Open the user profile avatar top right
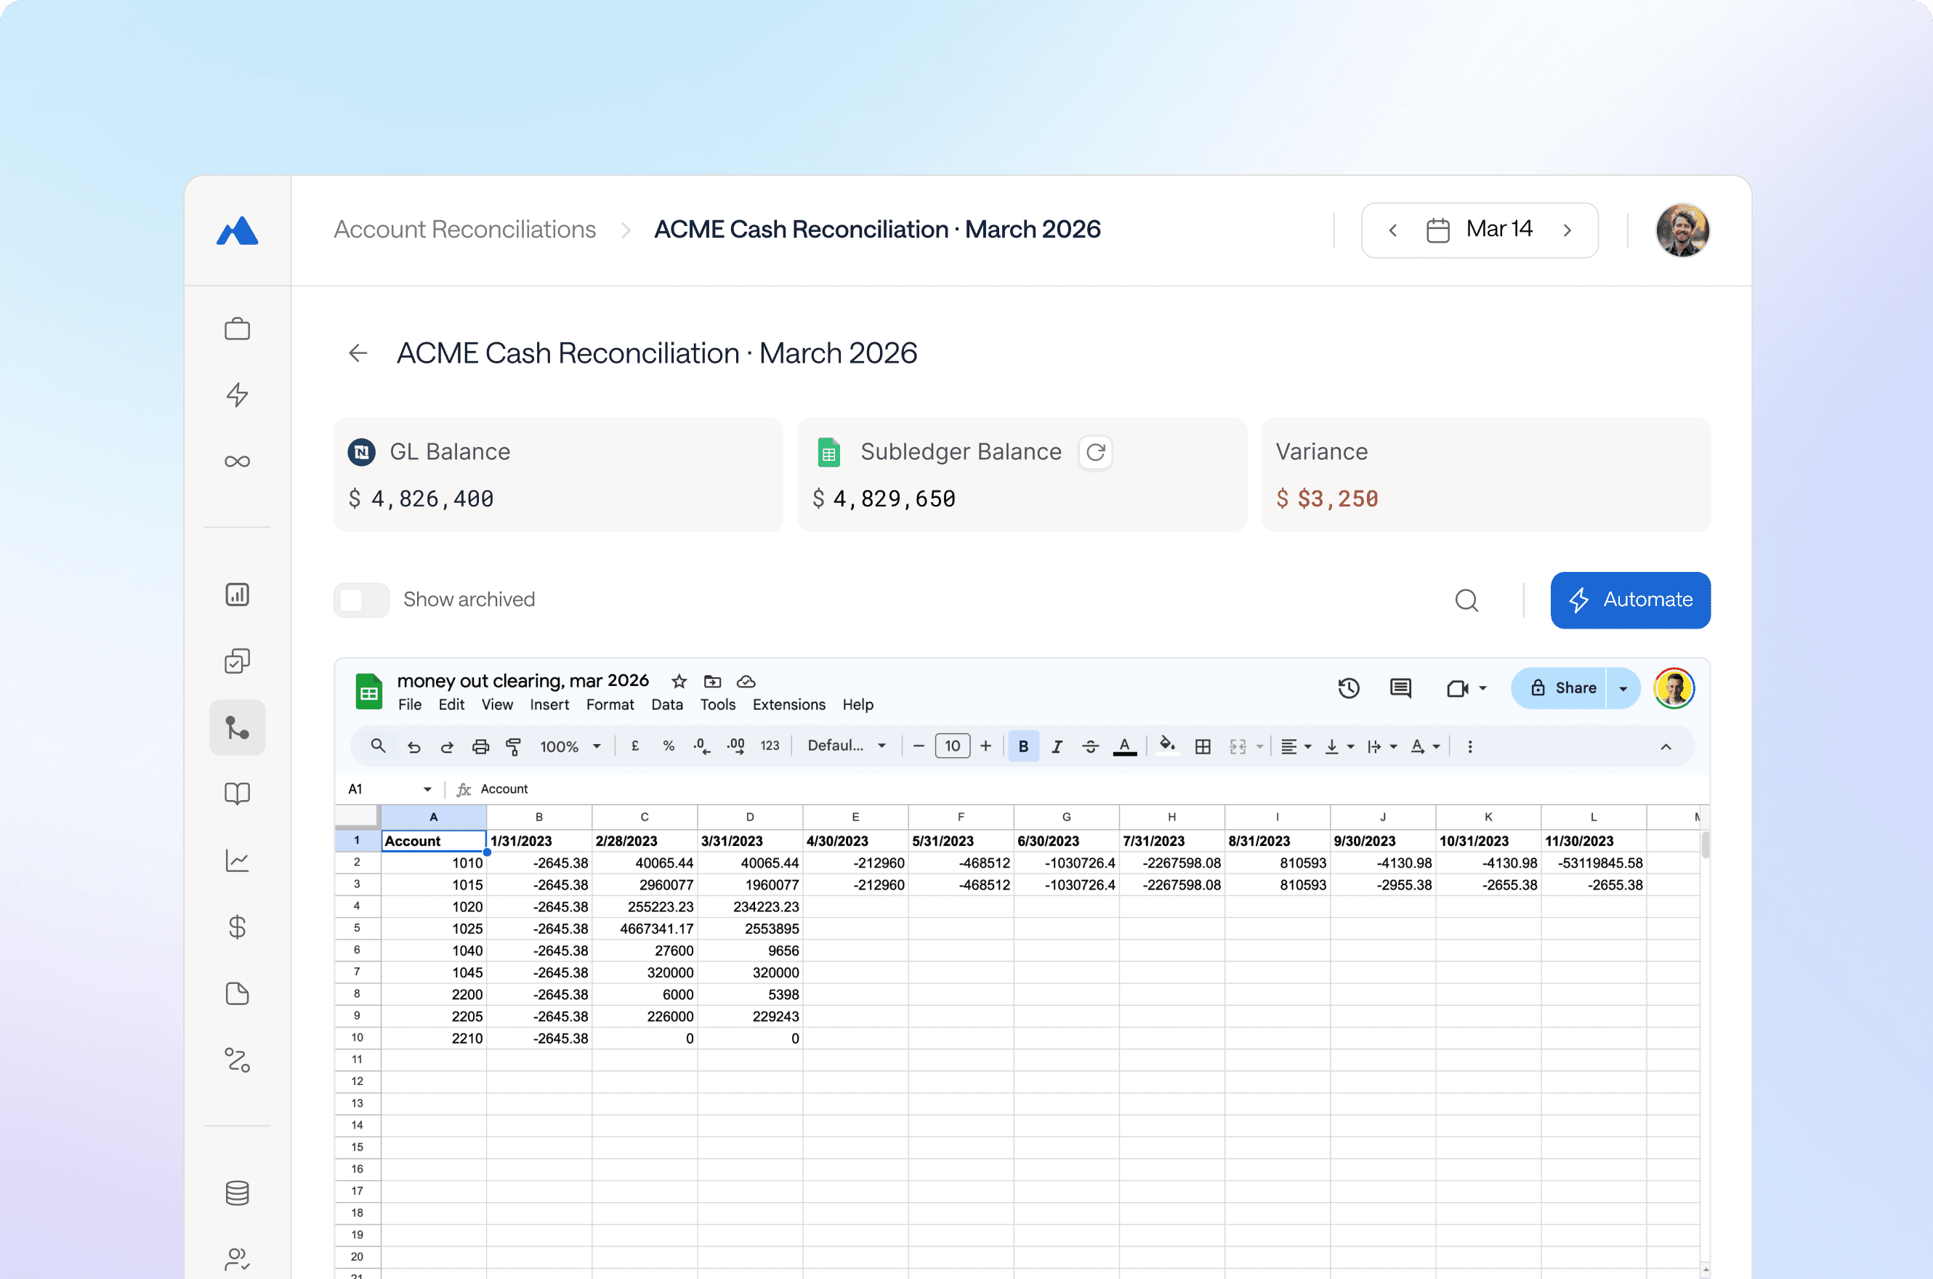 click(x=1682, y=230)
